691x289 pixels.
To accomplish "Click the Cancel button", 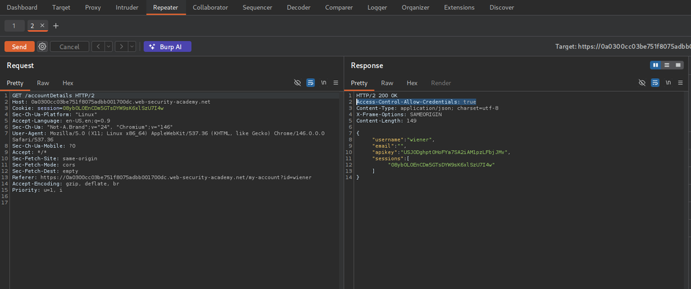I will click(x=70, y=46).
